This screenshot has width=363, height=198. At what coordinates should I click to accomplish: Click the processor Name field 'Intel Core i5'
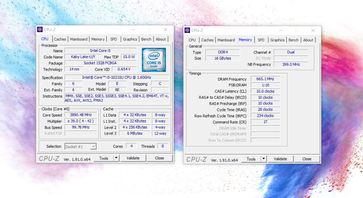click(101, 51)
